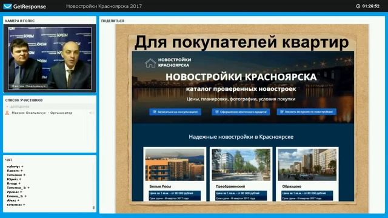The image size is (388, 218).
Task: Collapse the Докладчики group in participant list
Action: click(7, 107)
